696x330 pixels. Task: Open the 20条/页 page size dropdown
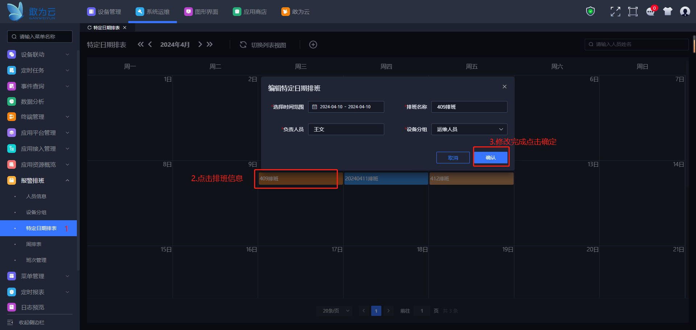click(x=334, y=311)
